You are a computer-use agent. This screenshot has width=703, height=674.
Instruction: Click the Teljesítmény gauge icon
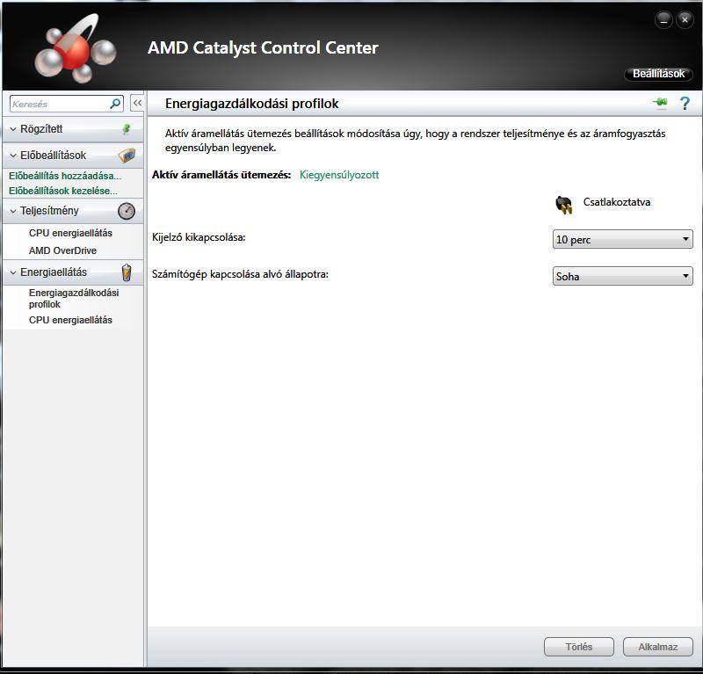coord(127,211)
